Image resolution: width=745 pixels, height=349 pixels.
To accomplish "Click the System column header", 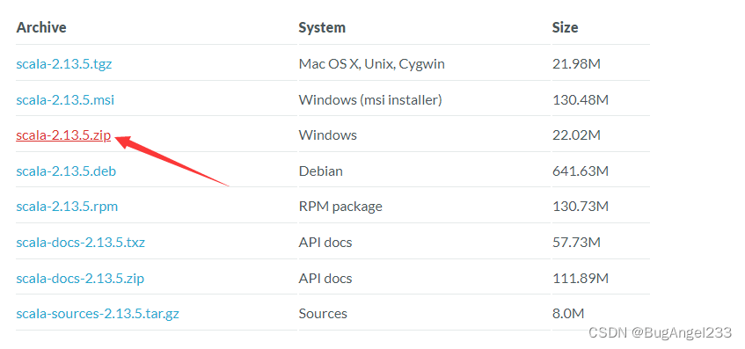I will coord(322,27).
